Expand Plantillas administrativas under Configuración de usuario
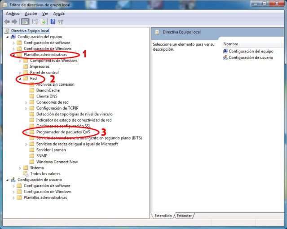The image size is (287, 229). tap(13, 198)
